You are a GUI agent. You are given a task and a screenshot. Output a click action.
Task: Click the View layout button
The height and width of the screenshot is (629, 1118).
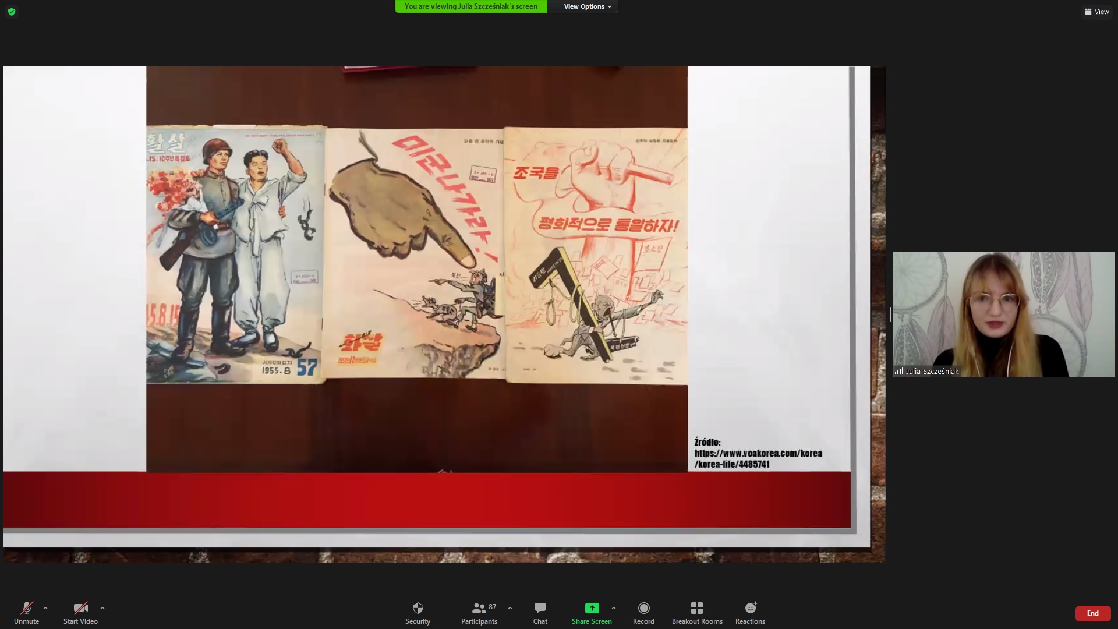click(x=1097, y=12)
